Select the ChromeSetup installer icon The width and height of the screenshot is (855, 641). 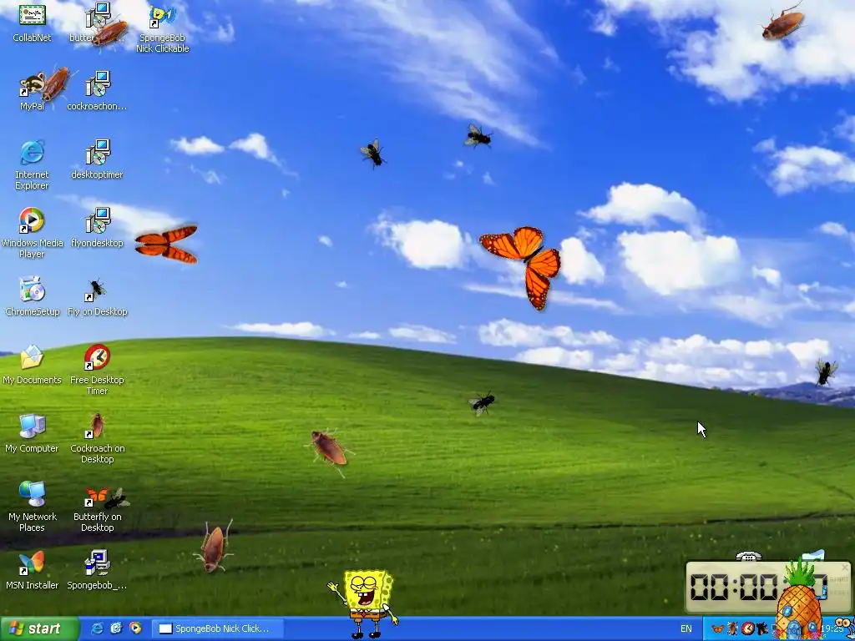[x=33, y=296]
